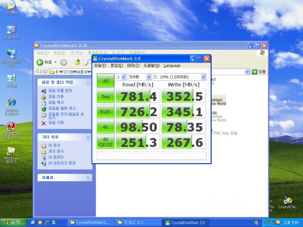Viewport: 303px width, 227px height.
Task: Click the 4K QD32 read result 251.3
Action: (138, 142)
